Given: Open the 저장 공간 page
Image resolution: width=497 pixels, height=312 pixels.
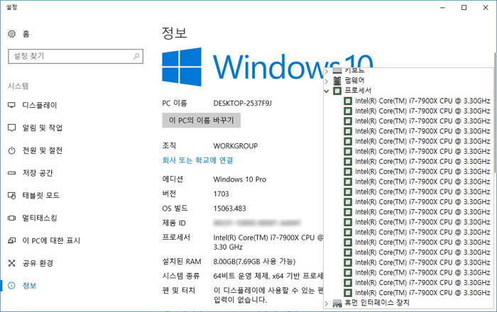Looking at the screenshot, I should click(38, 173).
